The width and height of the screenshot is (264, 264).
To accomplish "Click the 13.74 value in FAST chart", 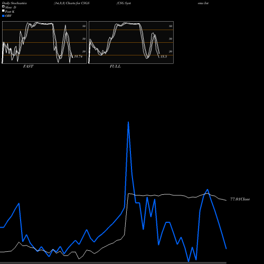I will tap(78, 56).
